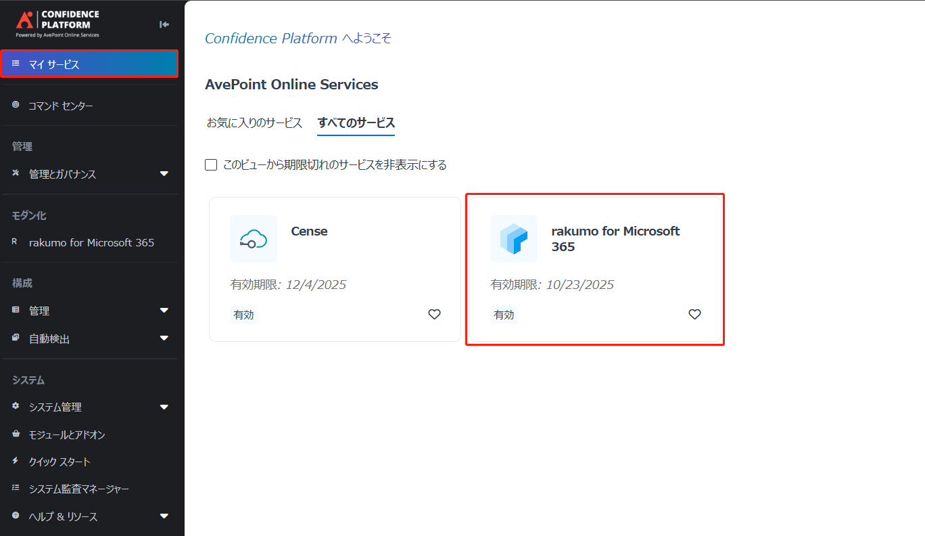Click the 自動検出 stack icon
Viewport: 925px width, 536px height.
click(16, 338)
